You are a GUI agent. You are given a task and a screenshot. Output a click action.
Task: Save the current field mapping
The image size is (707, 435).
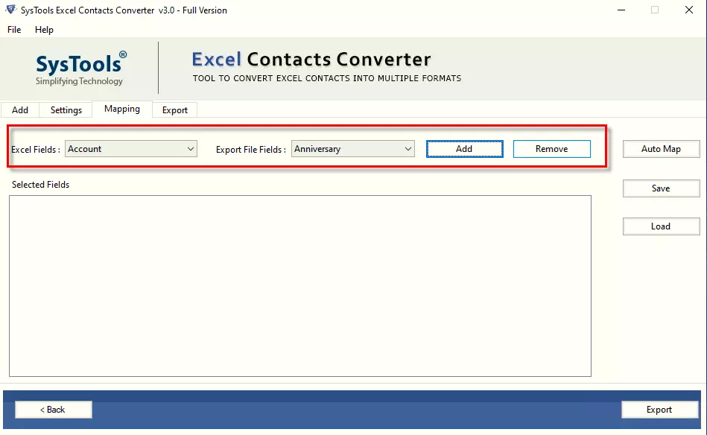tap(661, 188)
